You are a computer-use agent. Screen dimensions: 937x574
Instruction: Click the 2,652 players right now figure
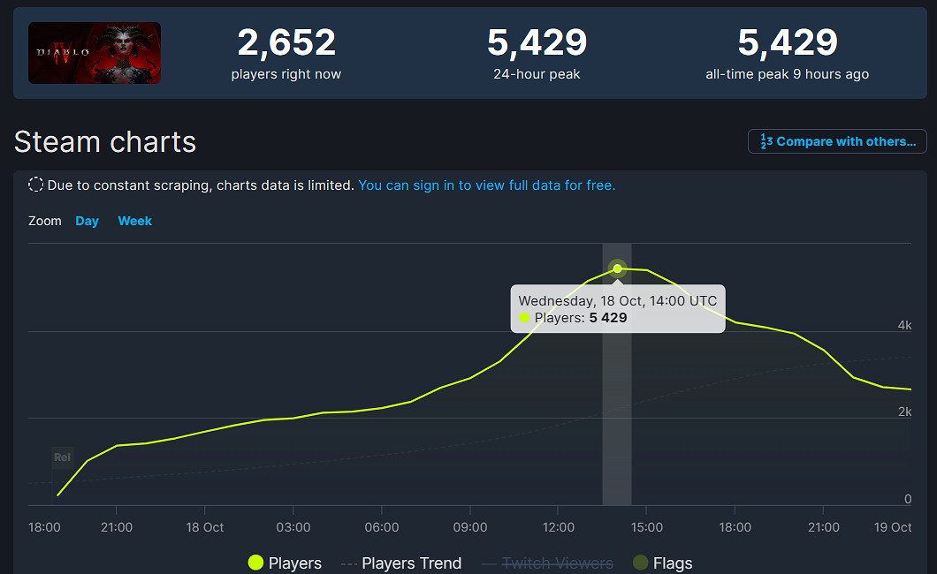pos(286,43)
